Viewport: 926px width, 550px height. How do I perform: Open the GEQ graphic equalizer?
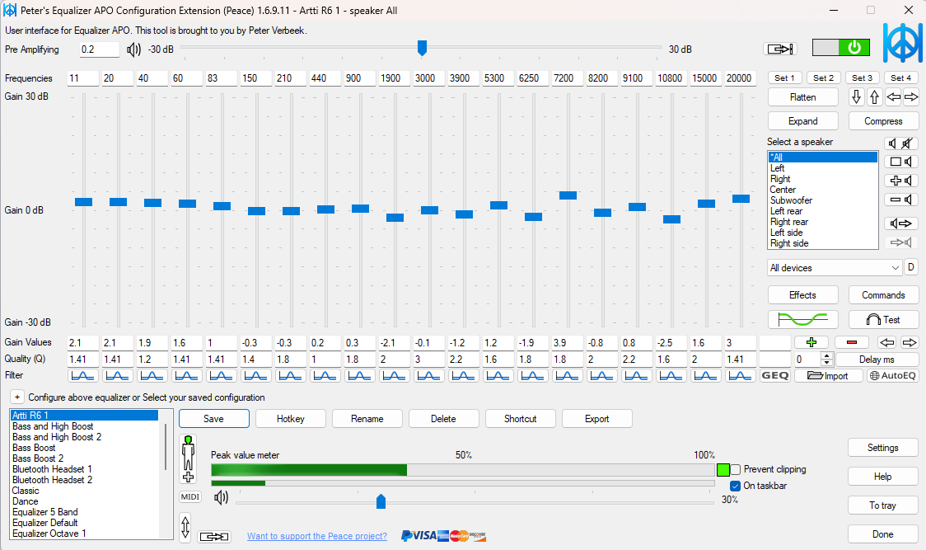tap(774, 375)
